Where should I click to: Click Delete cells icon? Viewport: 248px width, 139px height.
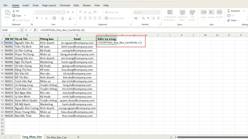(211, 12)
